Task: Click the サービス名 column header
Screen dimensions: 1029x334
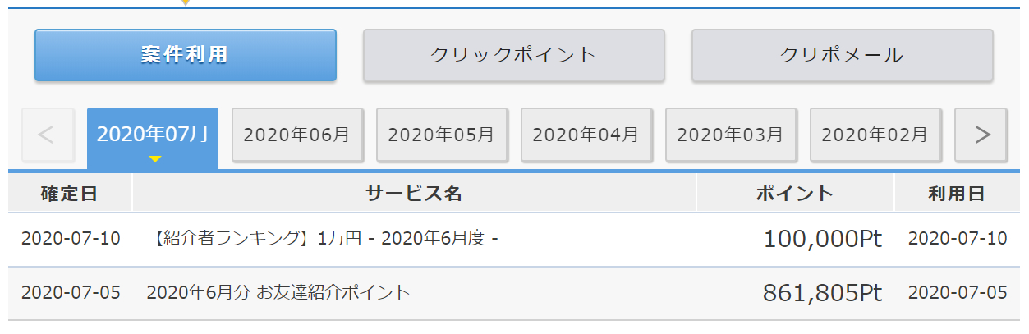Action: pos(414,194)
